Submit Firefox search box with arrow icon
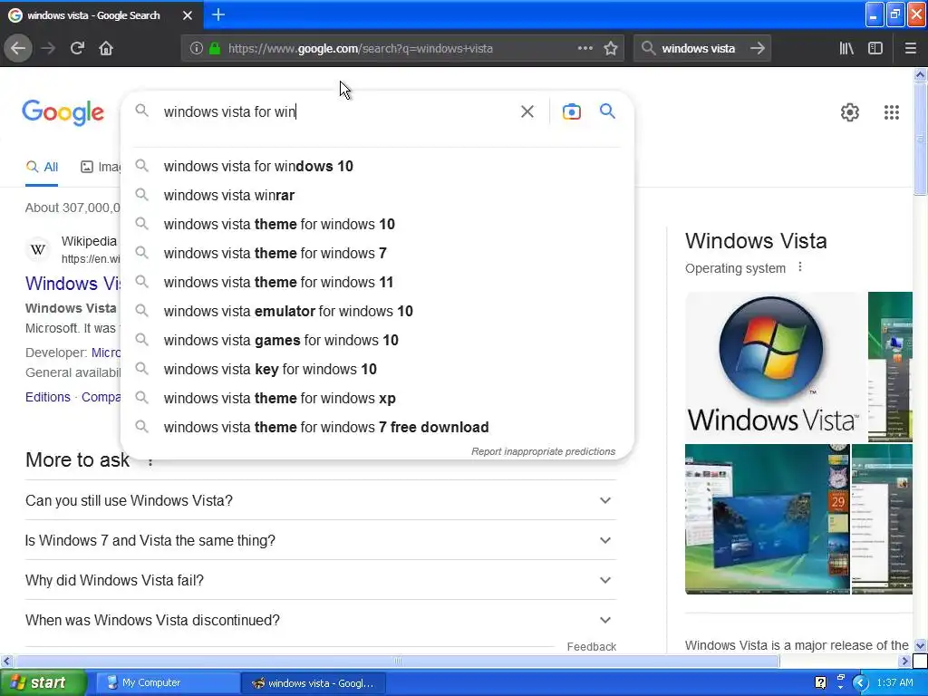The height and width of the screenshot is (696, 928). click(758, 48)
